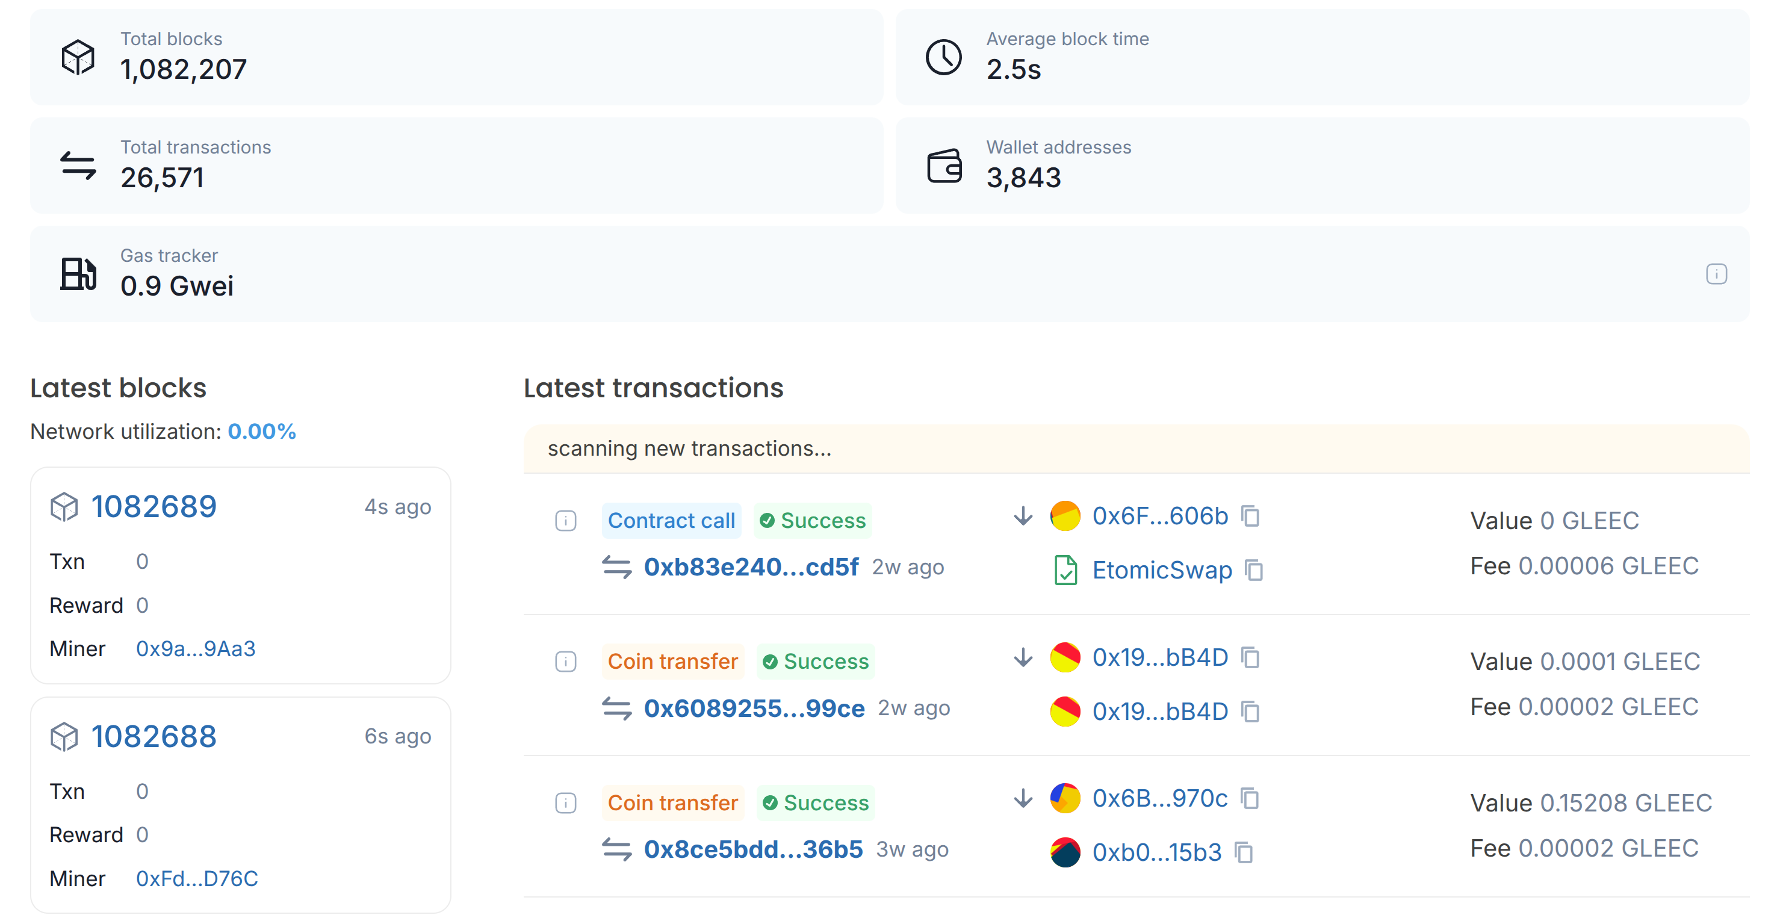The width and height of the screenshot is (1780, 915).
Task: Open miner address 0xFd...D76C
Action: [197, 878]
